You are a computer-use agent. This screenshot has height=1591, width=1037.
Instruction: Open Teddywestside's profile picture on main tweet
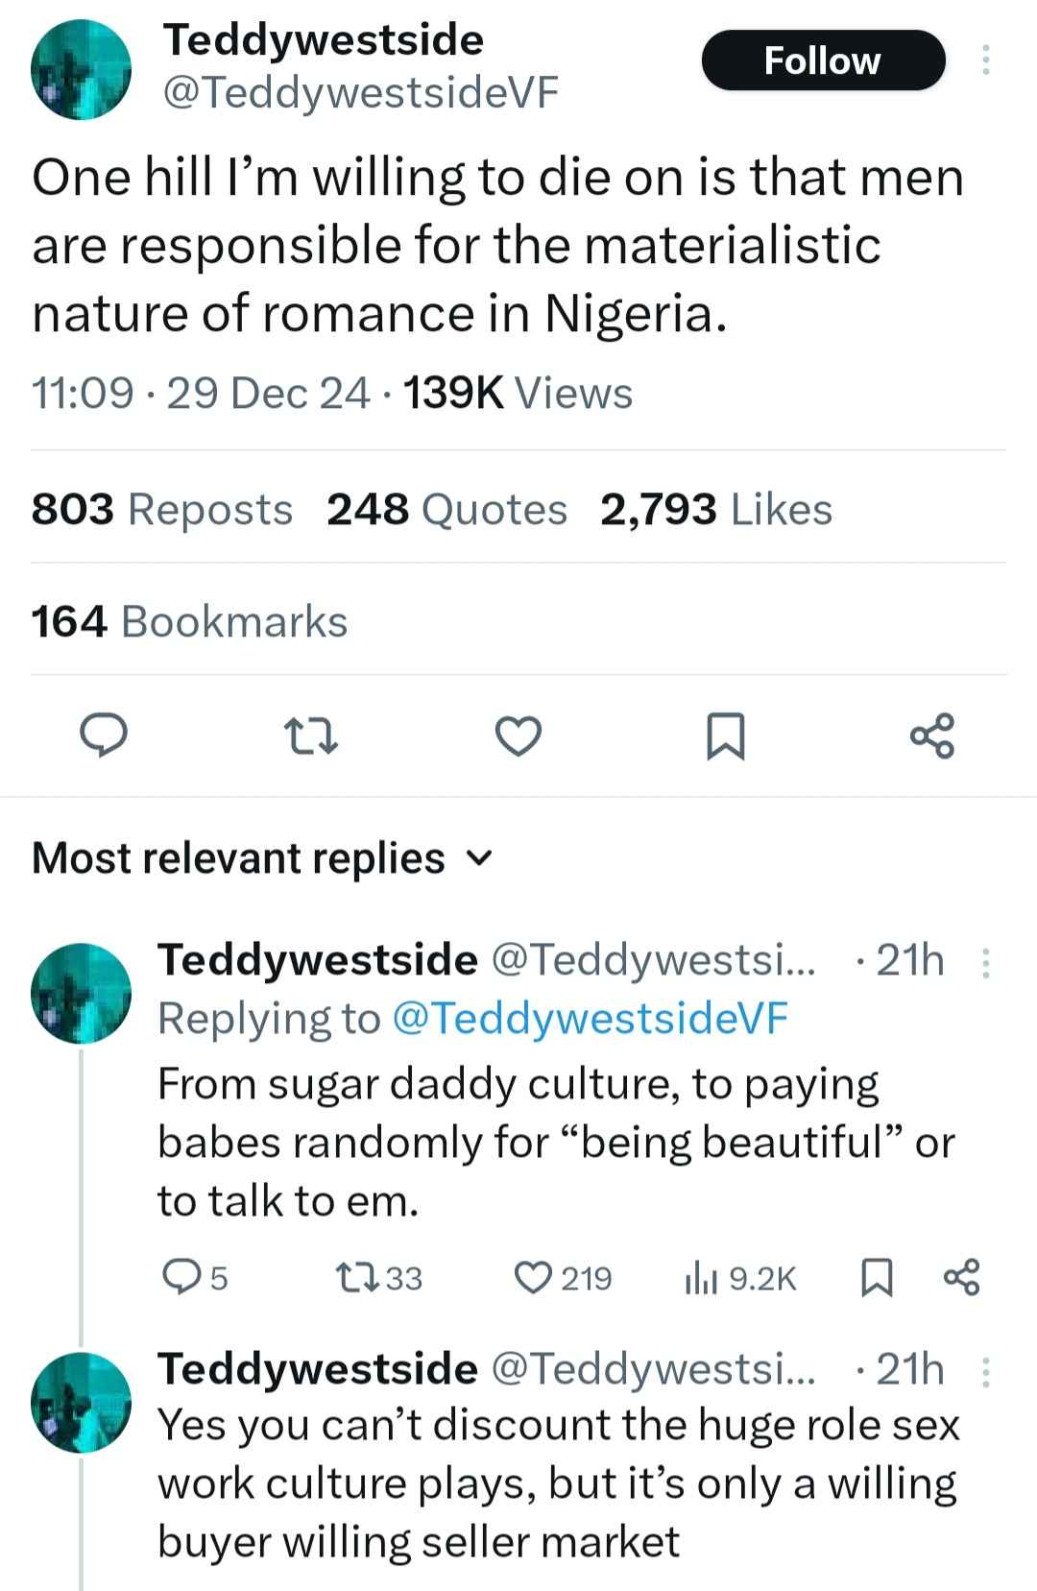tap(81, 70)
